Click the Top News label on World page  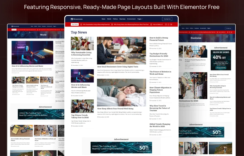click(x=14, y=30)
